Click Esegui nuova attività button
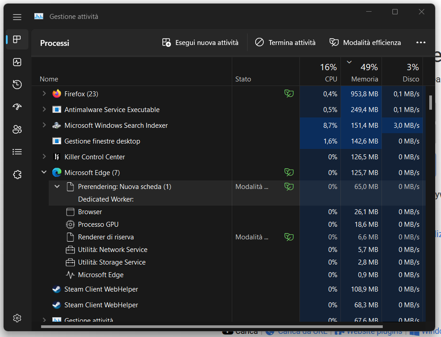This screenshot has height=337, width=441. tap(200, 43)
